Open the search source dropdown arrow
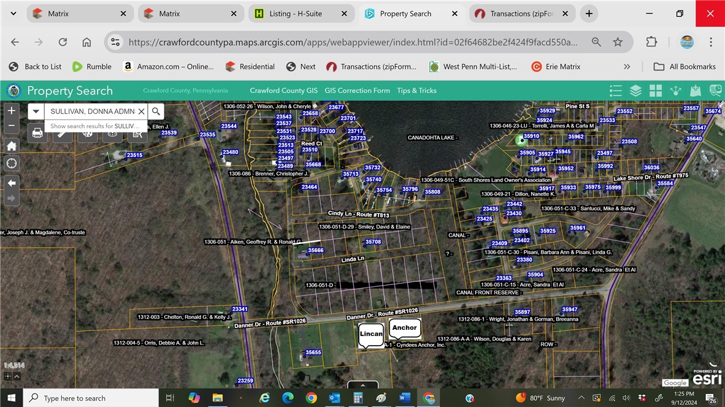The height and width of the screenshot is (407, 725). point(36,111)
